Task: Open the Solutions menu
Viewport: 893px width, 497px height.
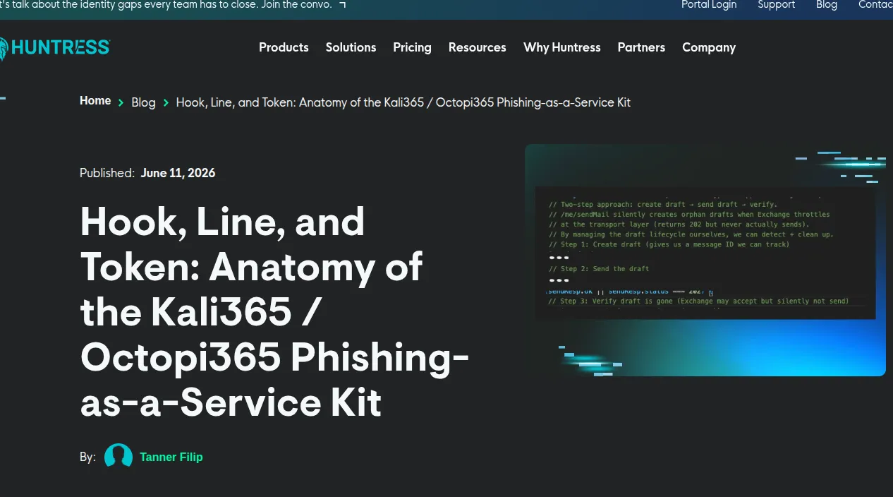Action: click(351, 47)
